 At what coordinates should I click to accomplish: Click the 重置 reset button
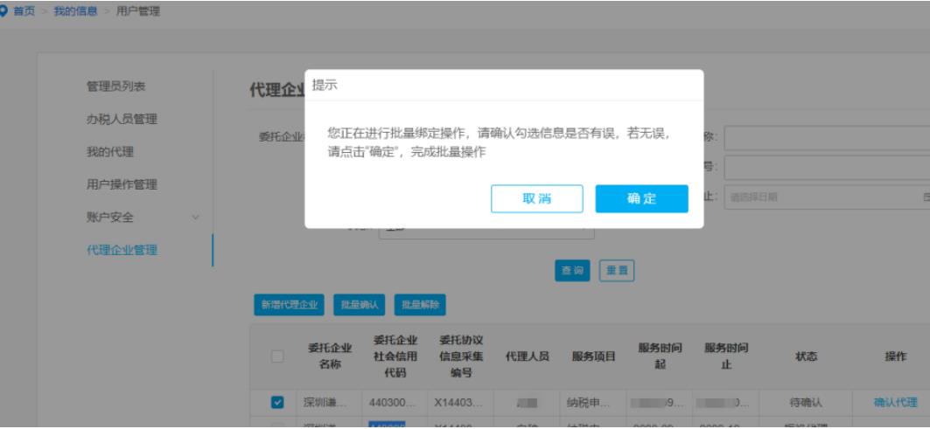click(616, 270)
